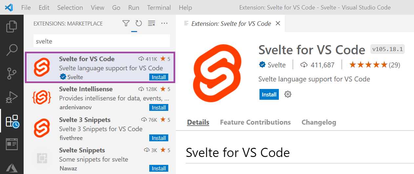Click verified publisher badge on details page
This screenshot has height=174, width=414.
pos(262,65)
